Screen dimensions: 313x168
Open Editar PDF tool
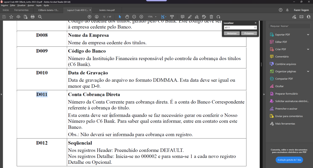(281, 42)
